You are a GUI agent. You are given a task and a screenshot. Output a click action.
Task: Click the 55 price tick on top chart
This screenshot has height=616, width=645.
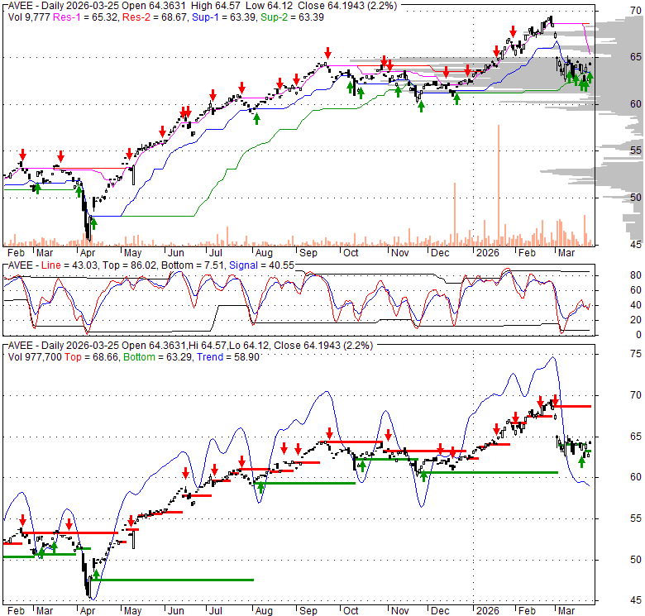[636, 150]
